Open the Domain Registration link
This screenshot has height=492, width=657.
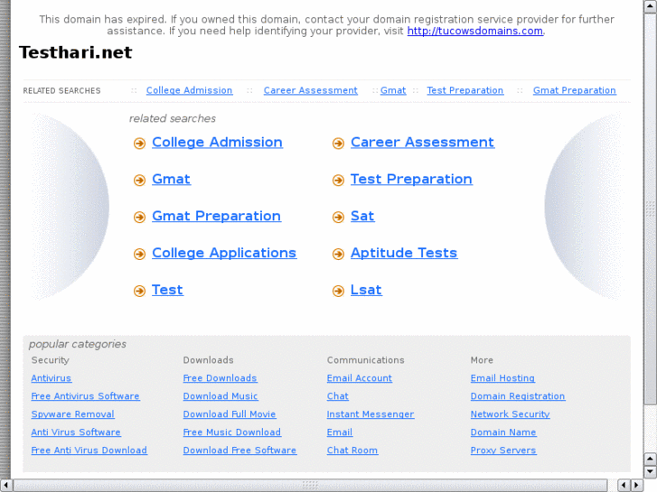(x=518, y=396)
